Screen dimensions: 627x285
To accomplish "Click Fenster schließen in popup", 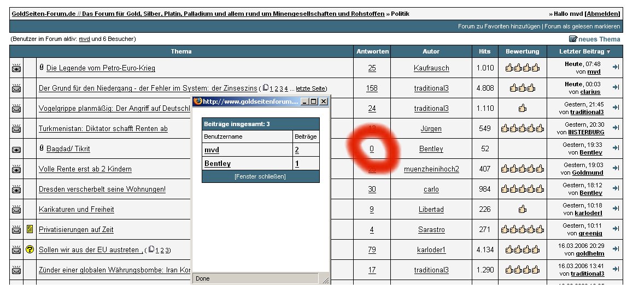I will coord(260,176).
